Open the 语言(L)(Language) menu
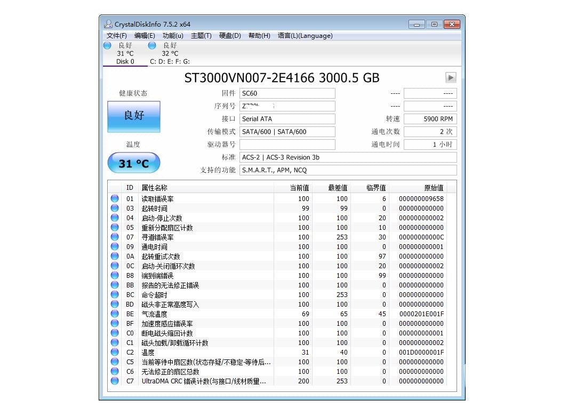 (x=305, y=36)
